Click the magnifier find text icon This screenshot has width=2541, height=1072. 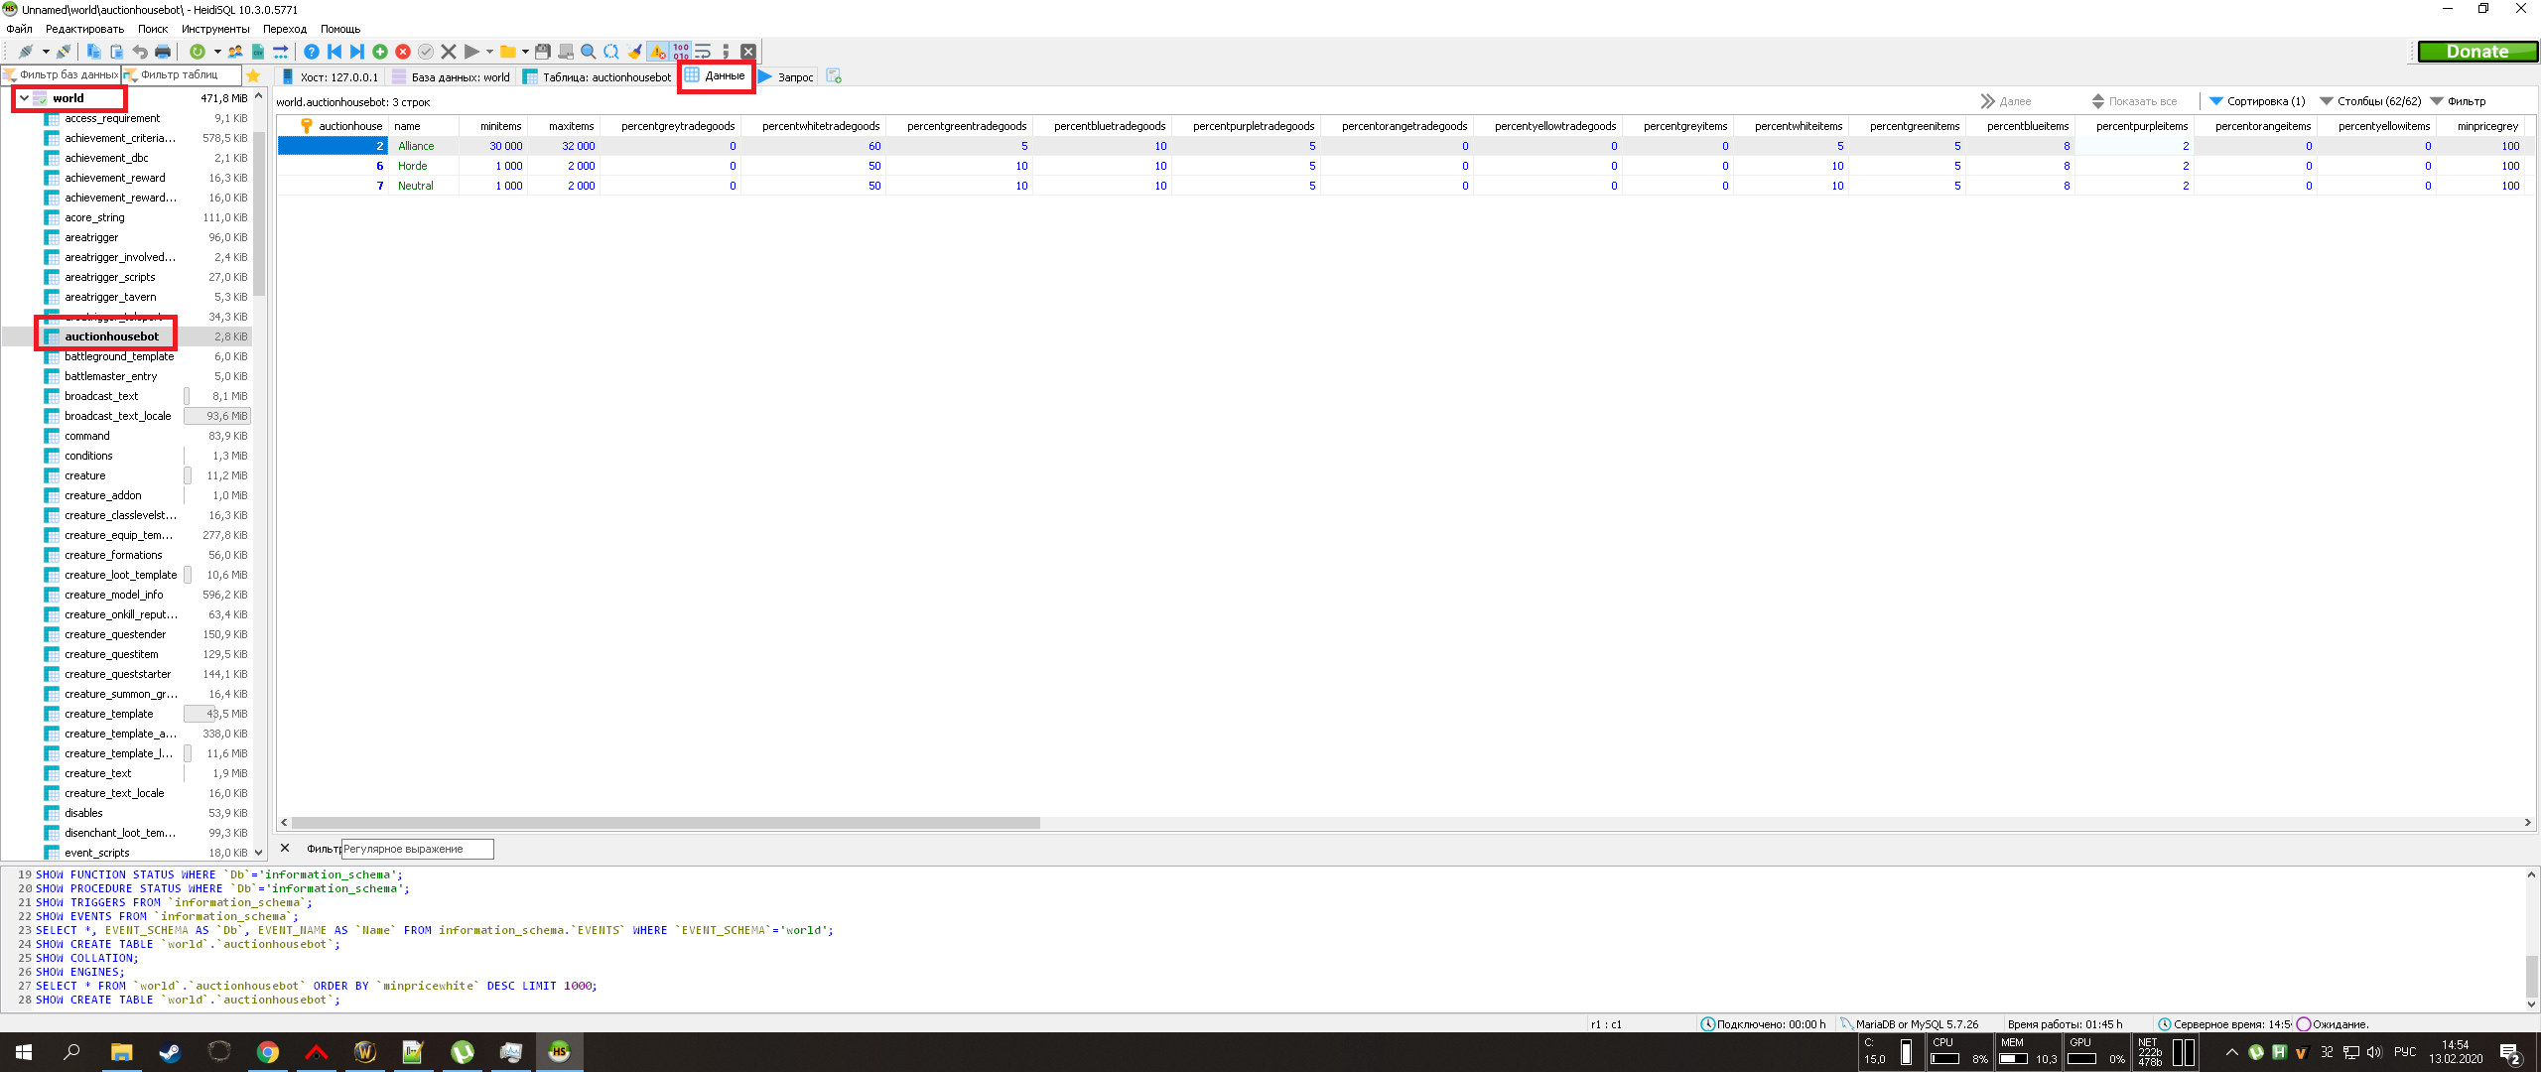tap(589, 52)
